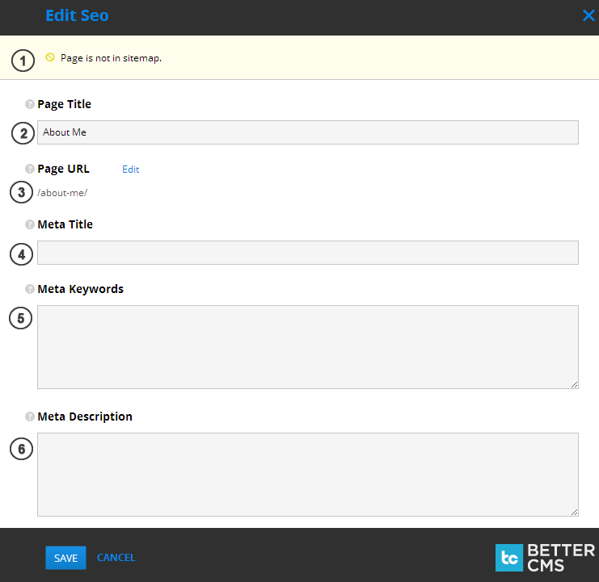599x582 pixels.
Task: Close the Edit Seo dialog
Action: coord(588,15)
